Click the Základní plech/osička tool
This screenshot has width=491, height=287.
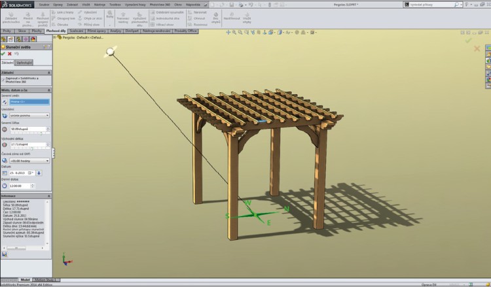pos(11,16)
